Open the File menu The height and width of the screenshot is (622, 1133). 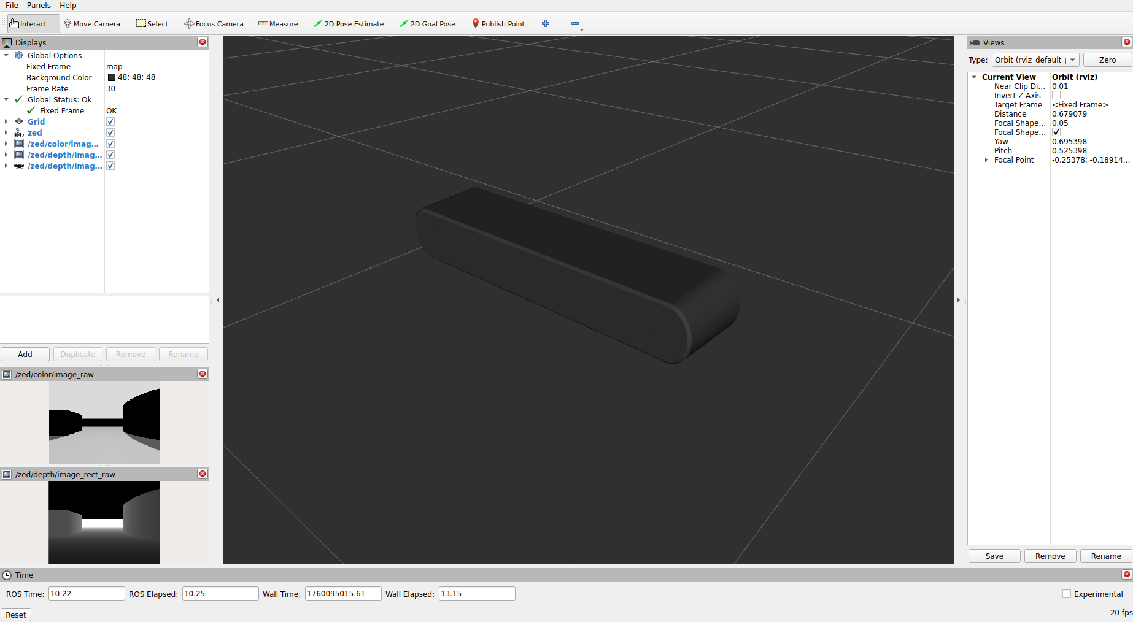point(12,6)
